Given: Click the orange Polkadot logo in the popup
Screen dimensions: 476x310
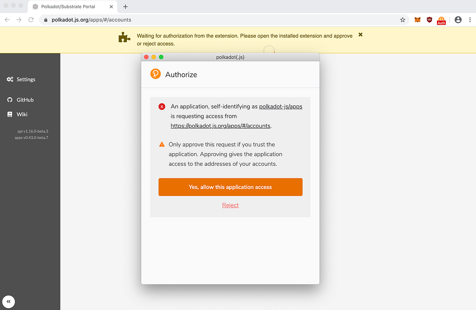Looking at the screenshot, I should click(x=155, y=74).
